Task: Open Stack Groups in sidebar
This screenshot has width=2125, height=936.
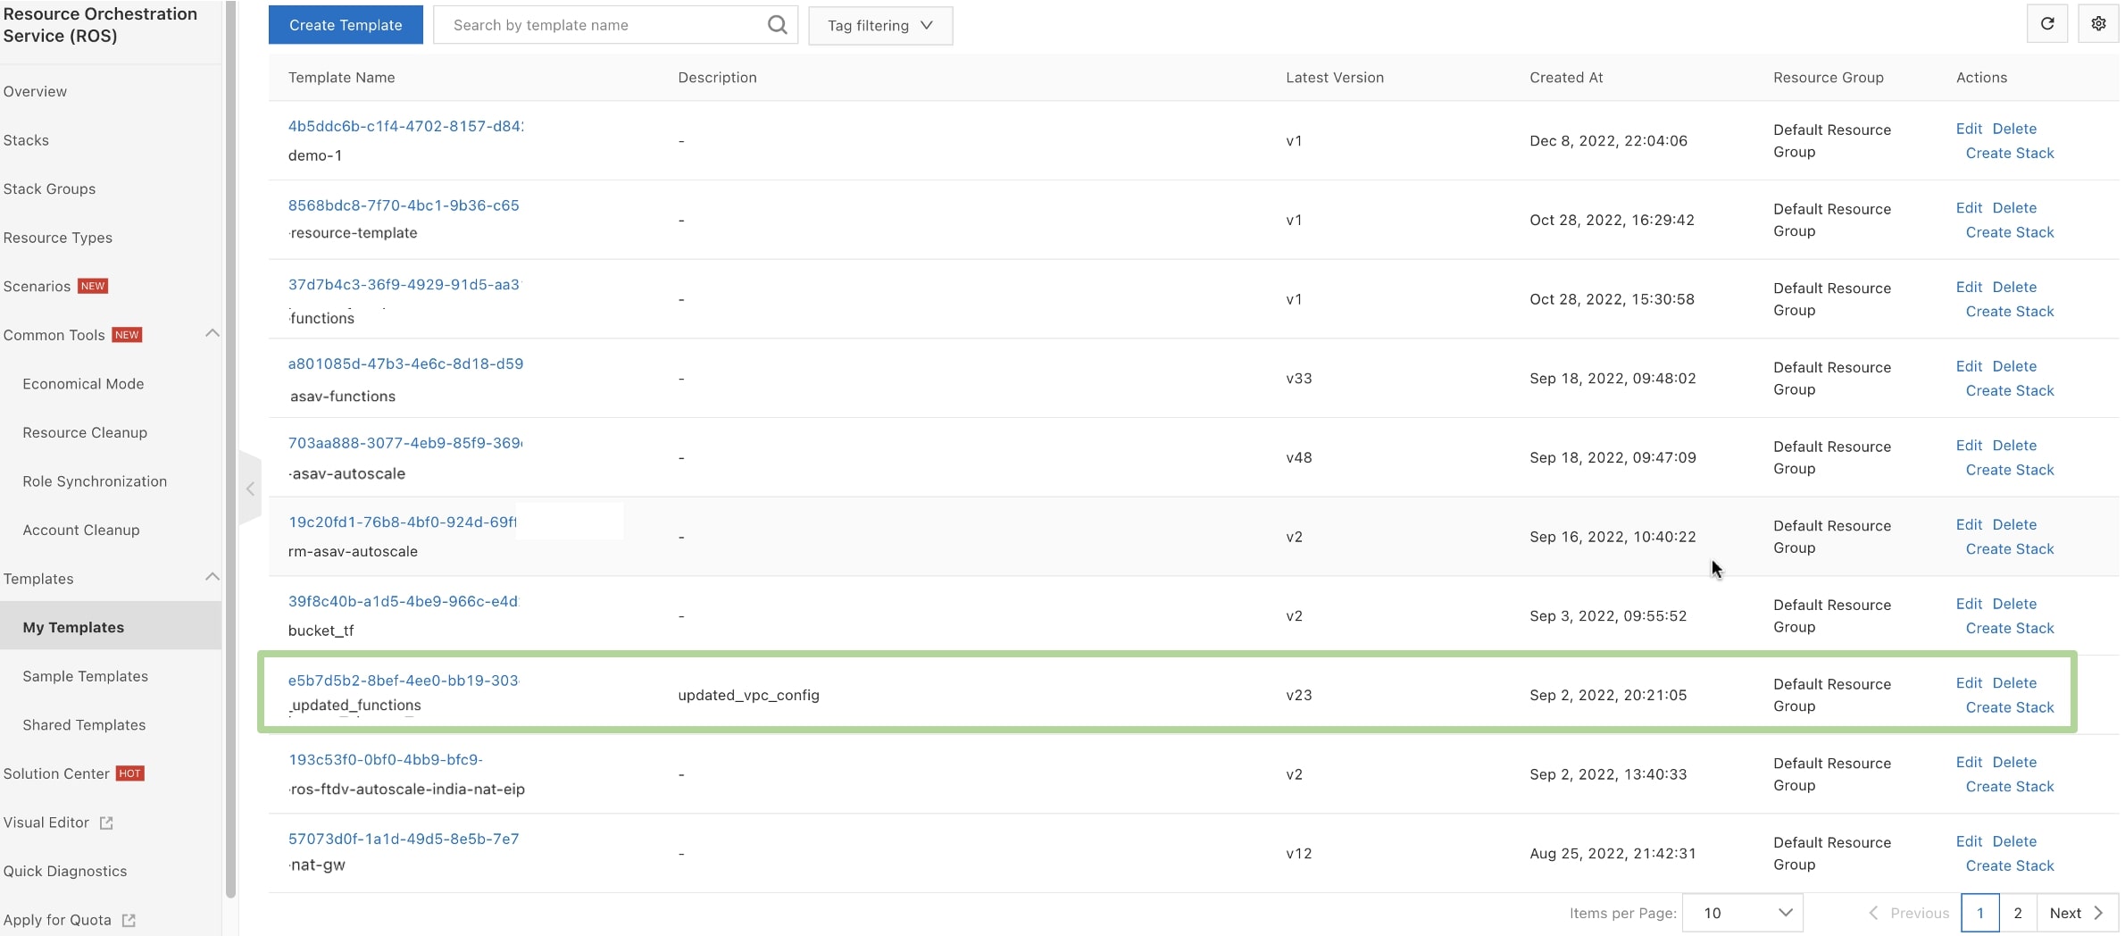Action: pos(49,188)
